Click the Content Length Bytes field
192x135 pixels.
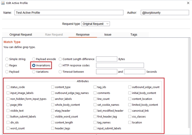pyautogui.click(x=107, y=59)
